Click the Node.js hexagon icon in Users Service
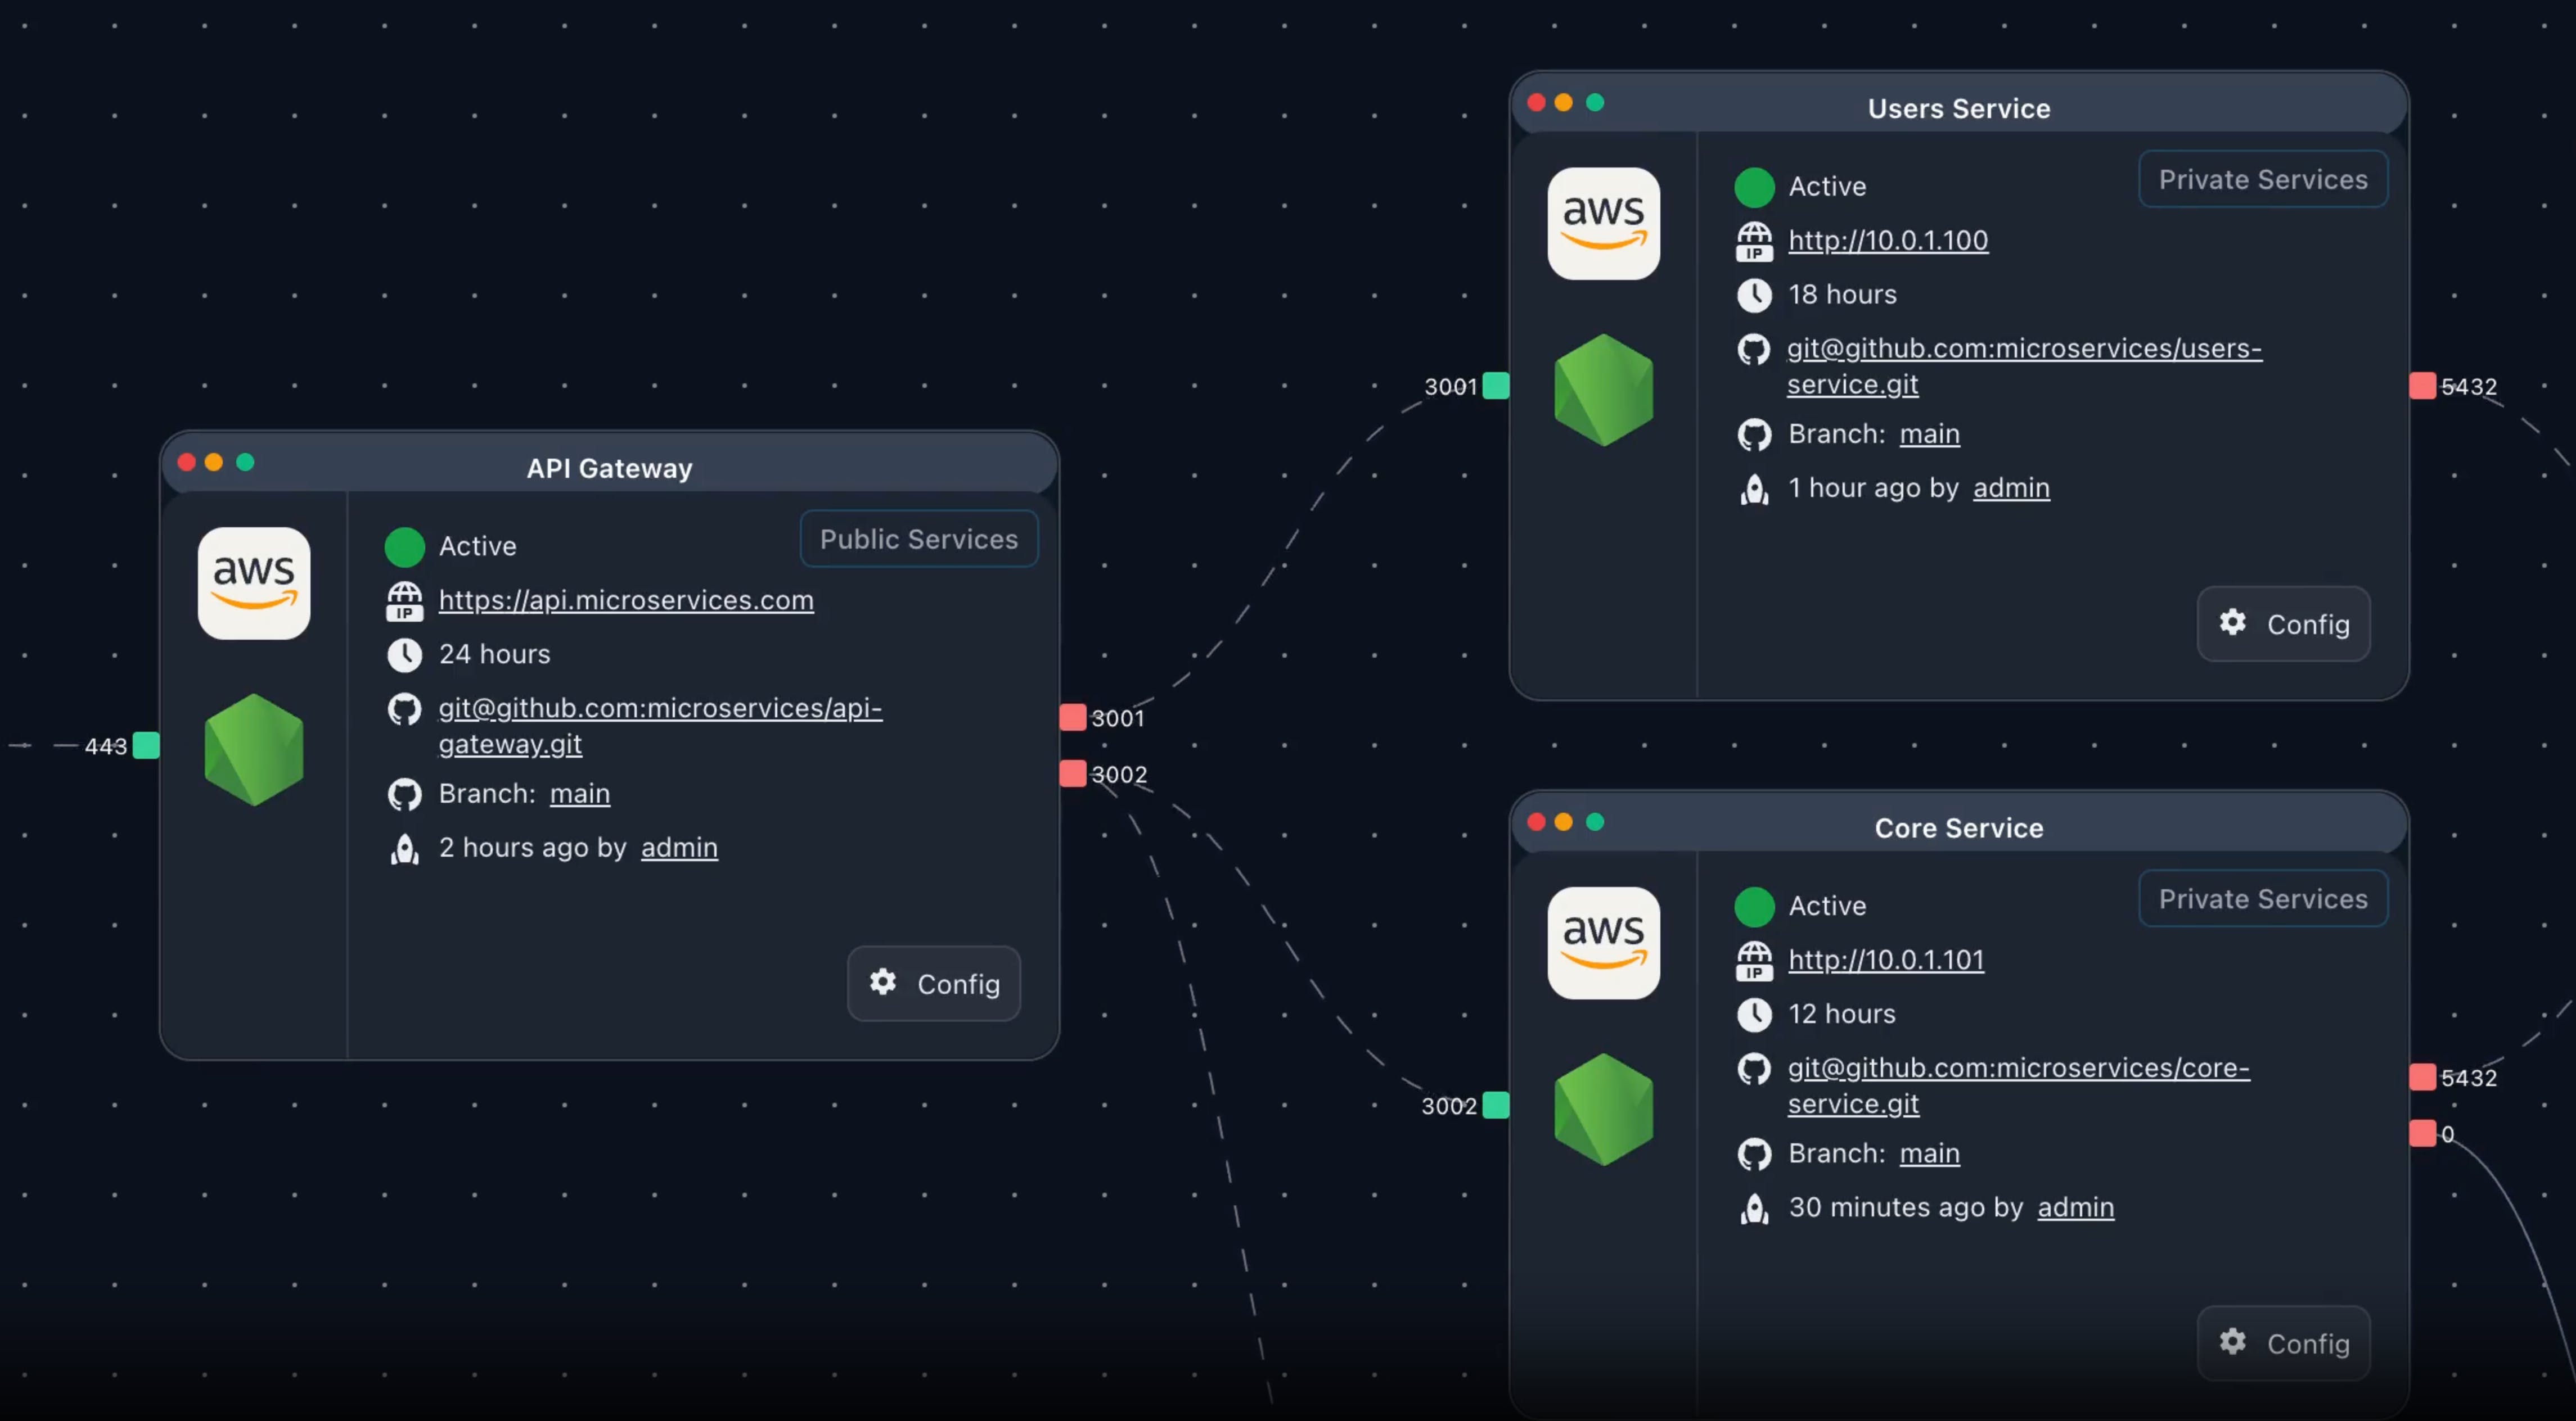This screenshot has width=2576, height=1421. pyautogui.click(x=1603, y=390)
